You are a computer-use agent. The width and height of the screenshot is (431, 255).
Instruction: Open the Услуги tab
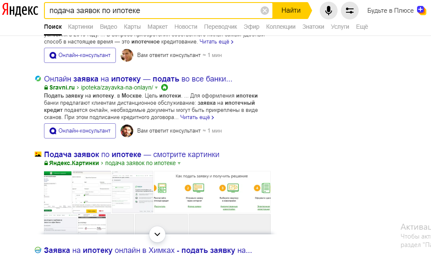(x=340, y=27)
